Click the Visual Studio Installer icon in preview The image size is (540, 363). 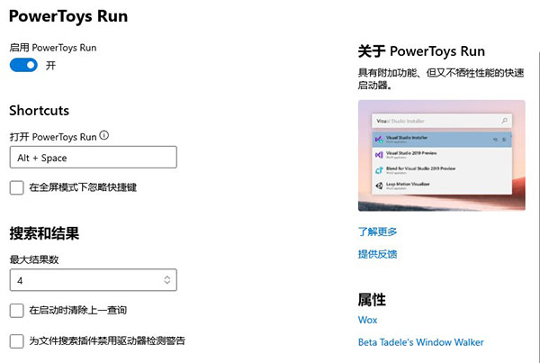pos(379,140)
